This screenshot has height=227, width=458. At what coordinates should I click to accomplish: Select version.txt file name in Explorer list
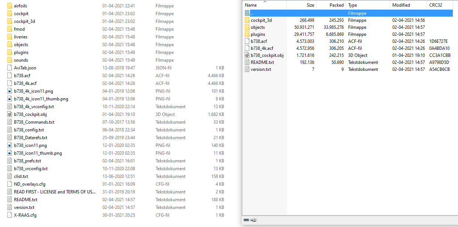point(24,207)
